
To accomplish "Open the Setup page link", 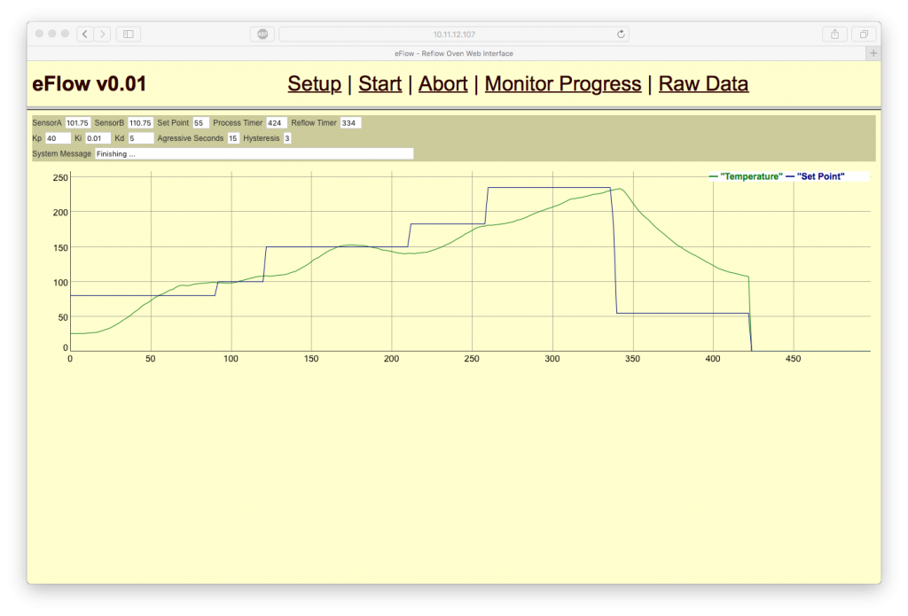I will tap(314, 83).
